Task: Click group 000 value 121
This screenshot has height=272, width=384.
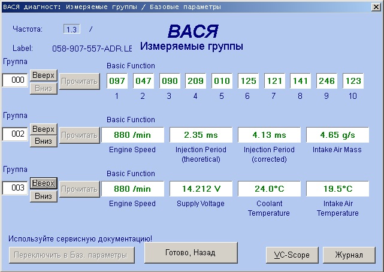Action: pyautogui.click(x=274, y=81)
